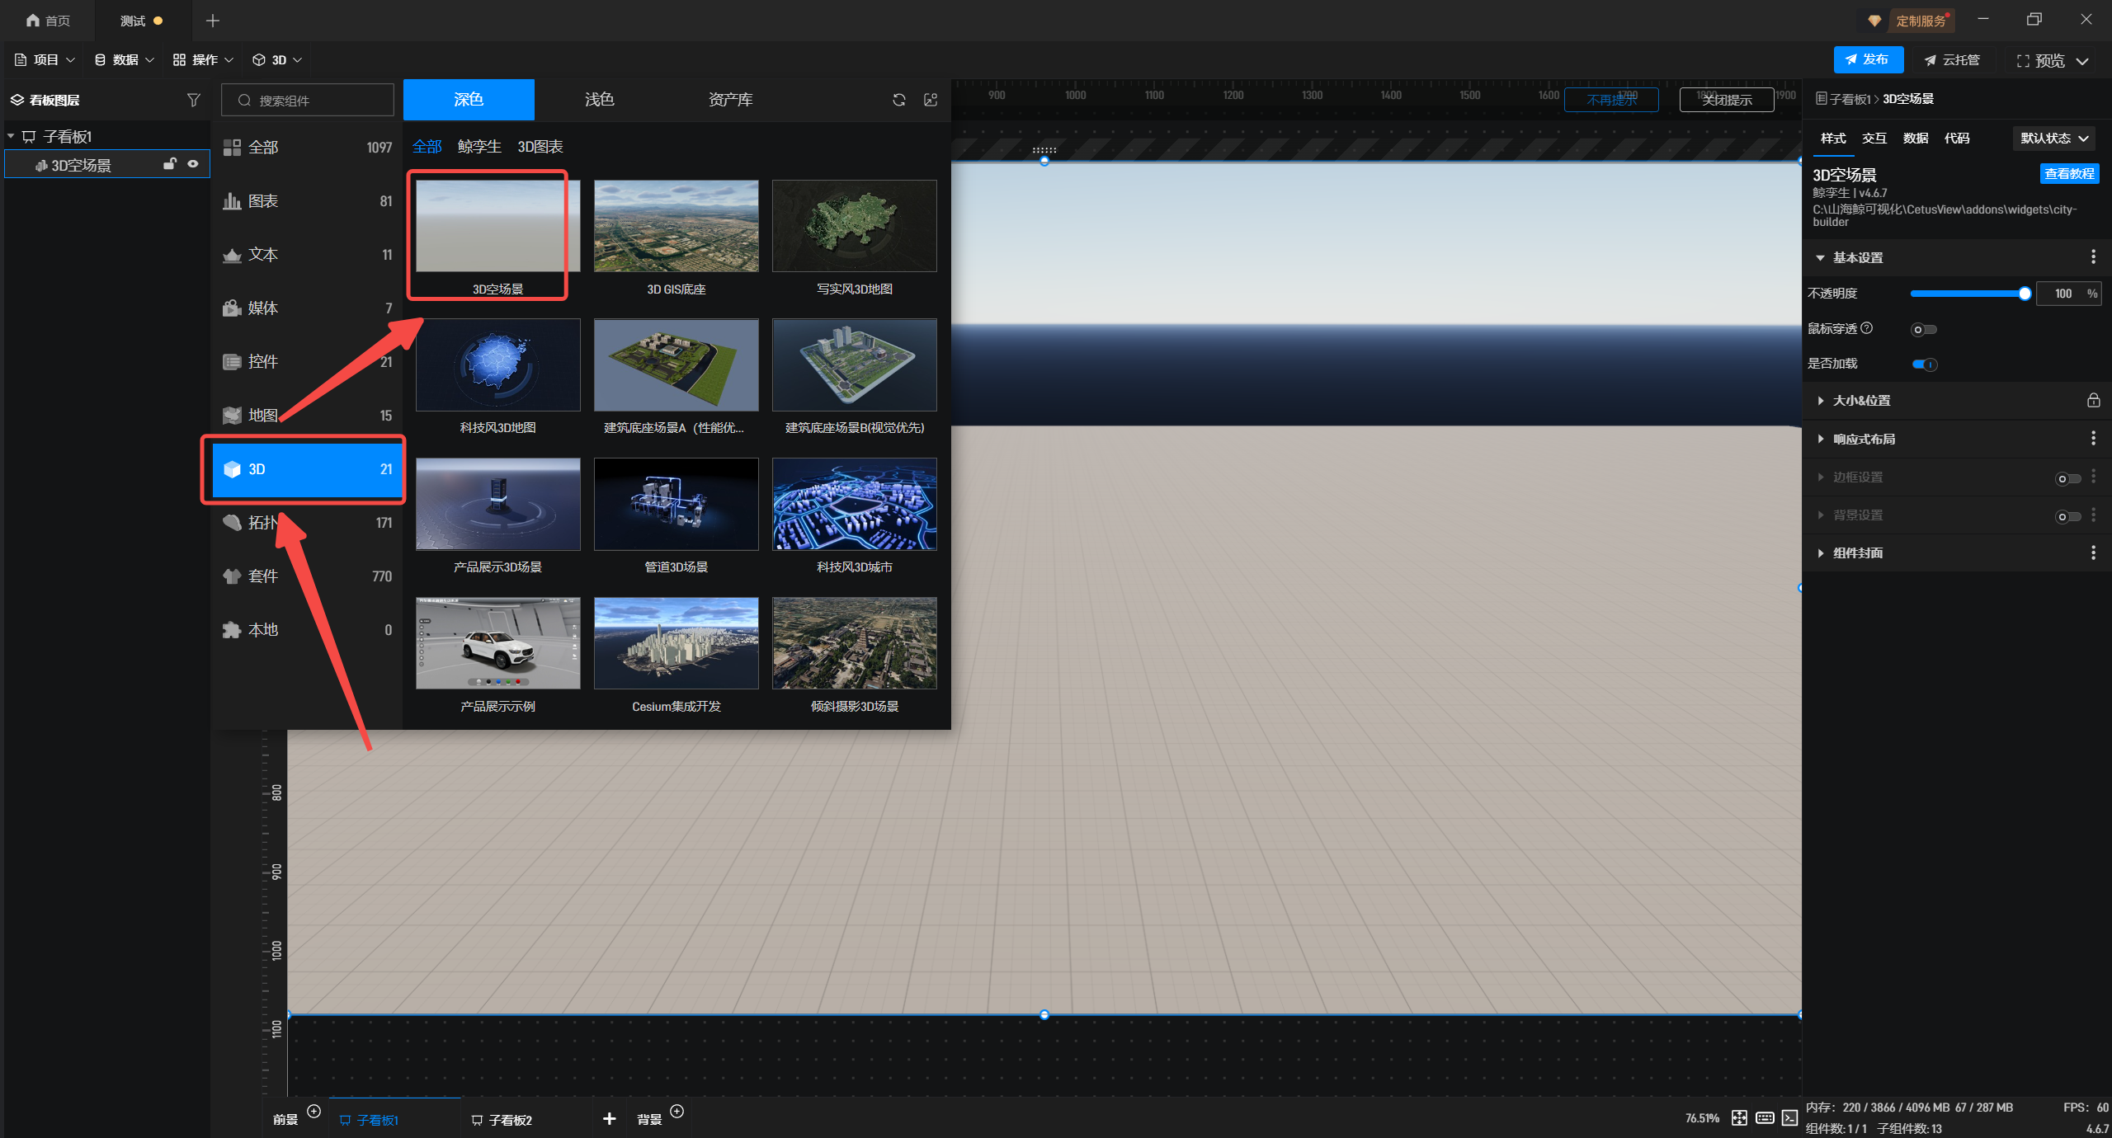Hide the 3D空场景 layer with eye icon
2112x1138 pixels.
coord(193,164)
